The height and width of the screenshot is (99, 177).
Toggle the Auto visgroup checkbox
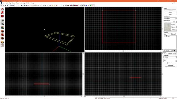166,36
